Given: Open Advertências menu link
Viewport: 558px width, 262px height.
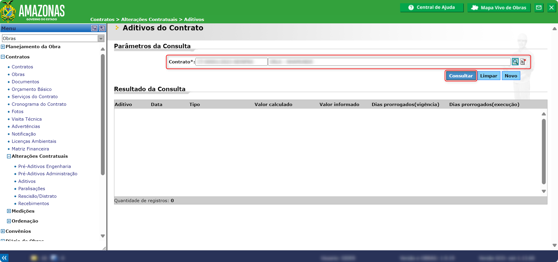Looking at the screenshot, I should pos(26,126).
